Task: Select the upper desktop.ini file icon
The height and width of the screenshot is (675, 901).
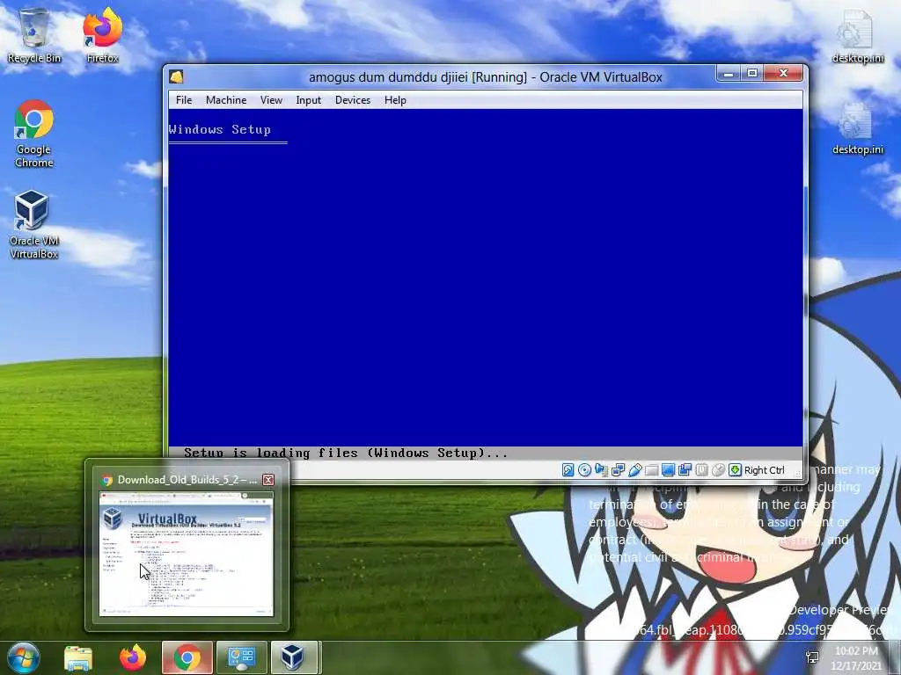Action: 857,37
